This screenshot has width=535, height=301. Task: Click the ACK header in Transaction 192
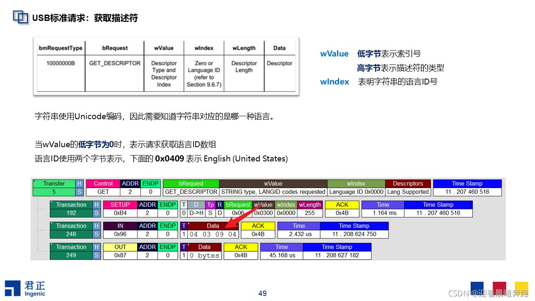pyautogui.click(x=342, y=205)
